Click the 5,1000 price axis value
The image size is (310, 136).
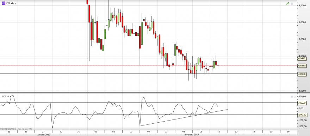tap(302, 6)
